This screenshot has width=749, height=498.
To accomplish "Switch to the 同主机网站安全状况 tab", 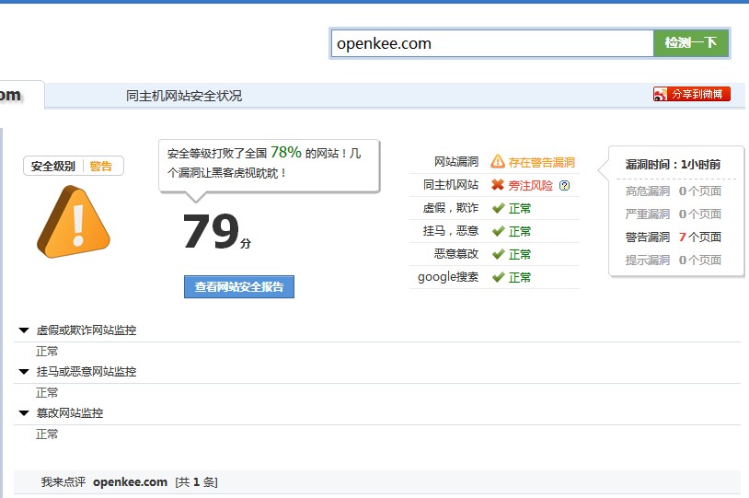I will pyautogui.click(x=184, y=96).
